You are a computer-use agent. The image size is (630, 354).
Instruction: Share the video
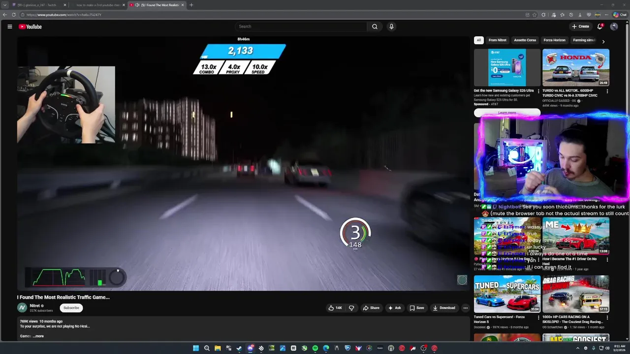(371, 308)
